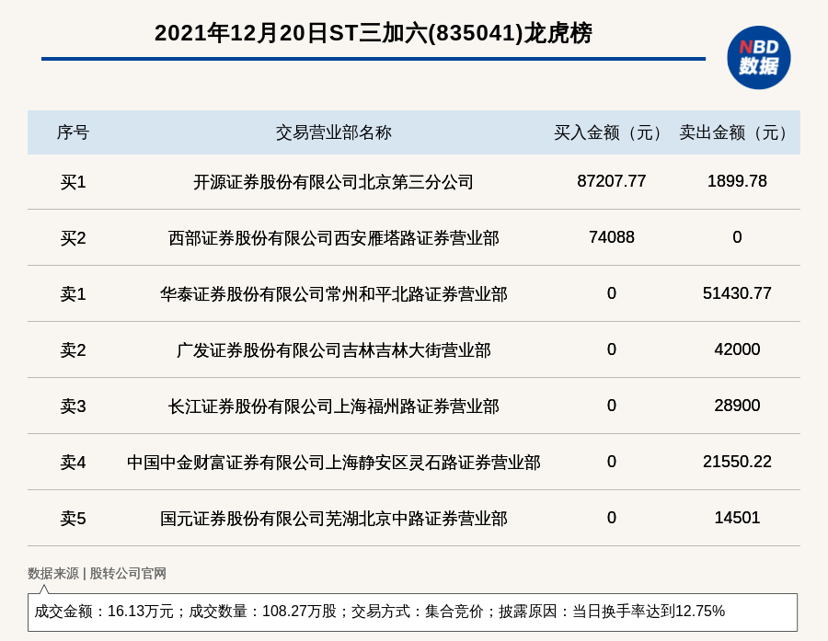Click the 卖出金额（元） column header
This screenshot has width=828, height=641.
click(x=737, y=132)
